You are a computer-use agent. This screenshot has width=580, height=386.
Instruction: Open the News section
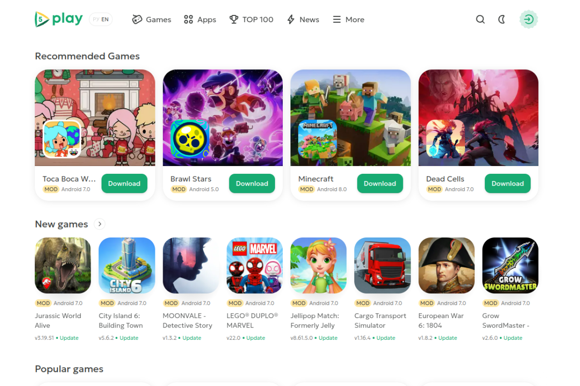pyautogui.click(x=303, y=19)
